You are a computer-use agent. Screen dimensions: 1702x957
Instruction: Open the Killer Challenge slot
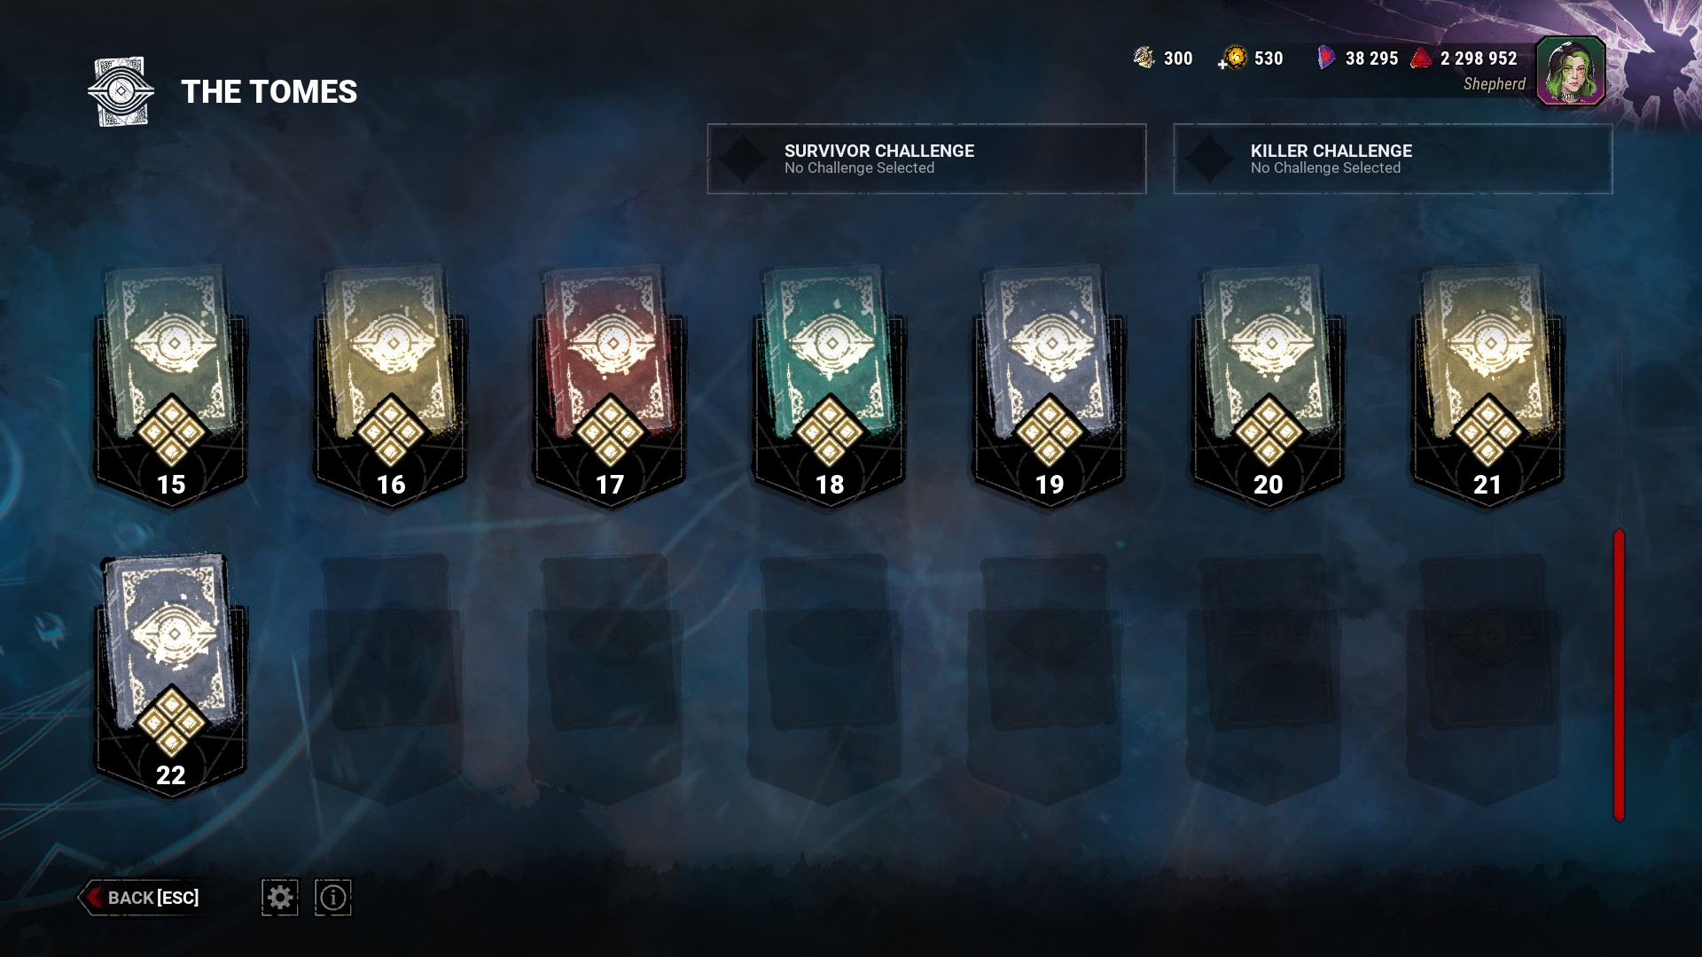coord(1393,159)
